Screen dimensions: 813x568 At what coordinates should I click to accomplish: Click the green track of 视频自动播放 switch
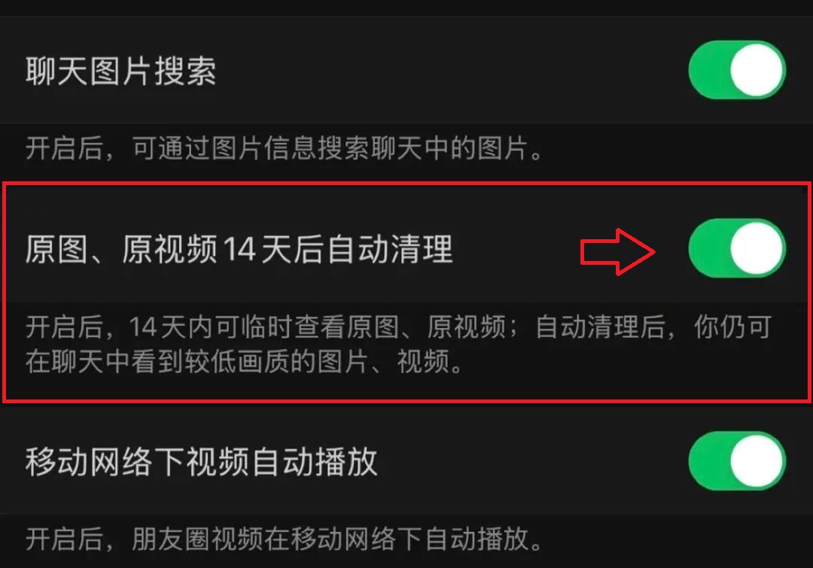point(709,460)
